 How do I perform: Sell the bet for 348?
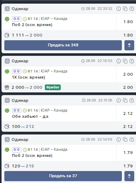(x=63, y=45)
